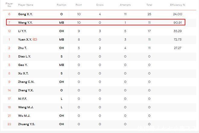Click player name Gao Y.
The image size is (199, 133).
point(23,65)
